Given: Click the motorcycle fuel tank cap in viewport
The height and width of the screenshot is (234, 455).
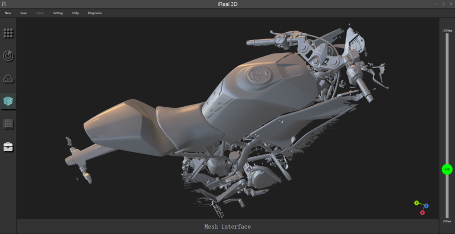Looking at the screenshot, I should coord(259,75).
